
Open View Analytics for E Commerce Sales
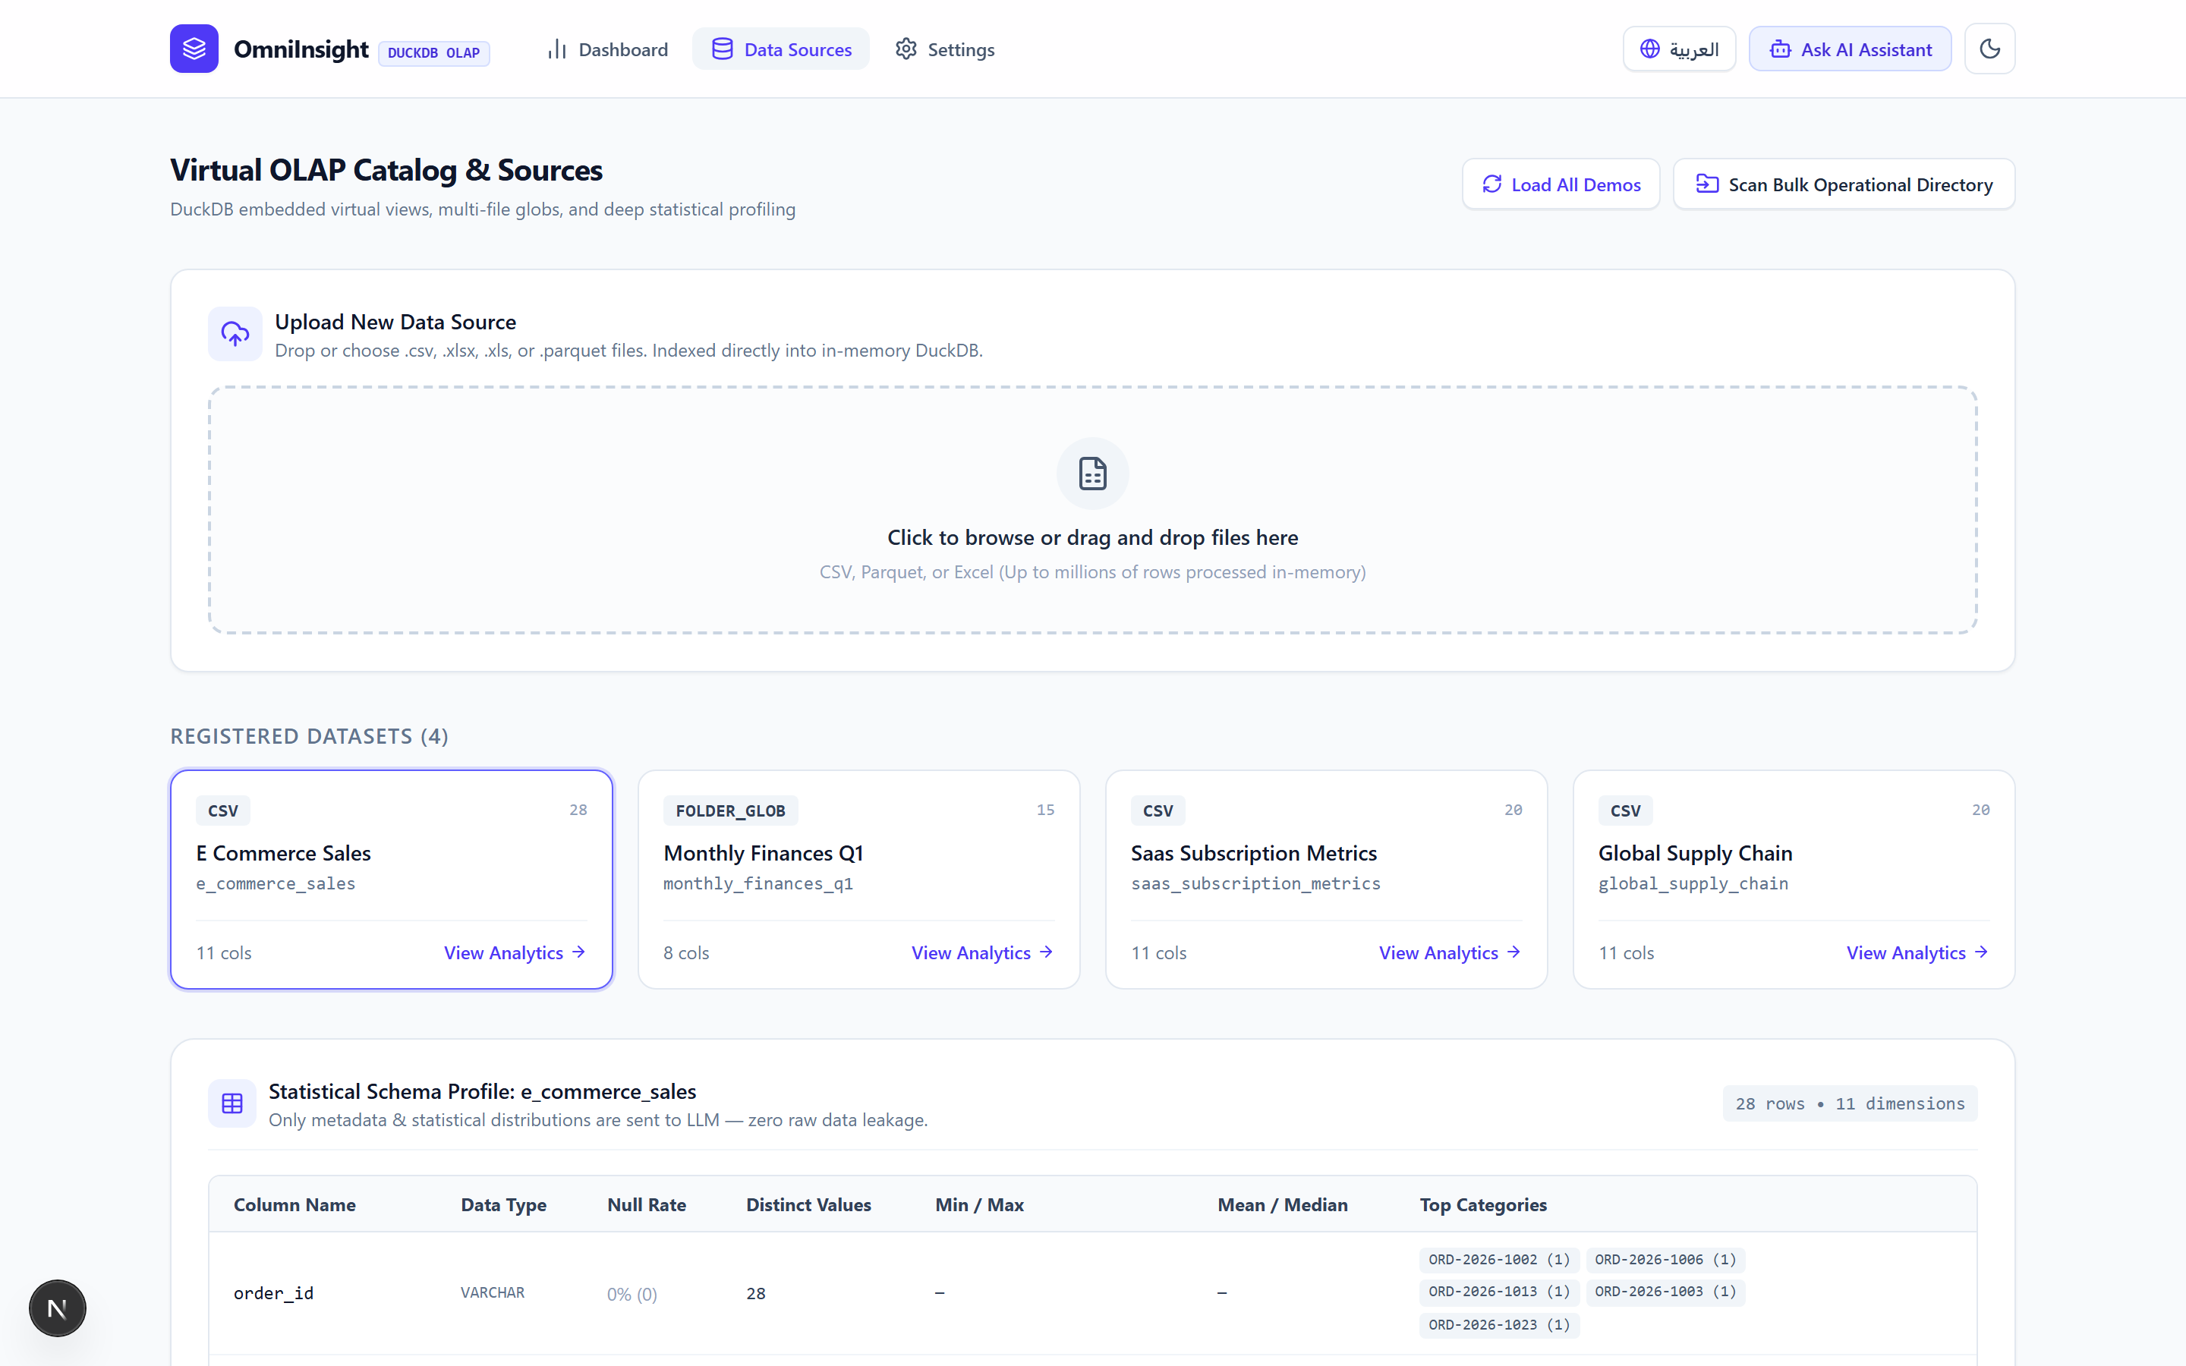pyautogui.click(x=515, y=952)
